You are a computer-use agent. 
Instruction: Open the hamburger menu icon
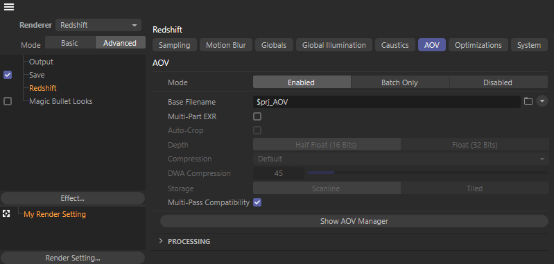click(x=9, y=7)
